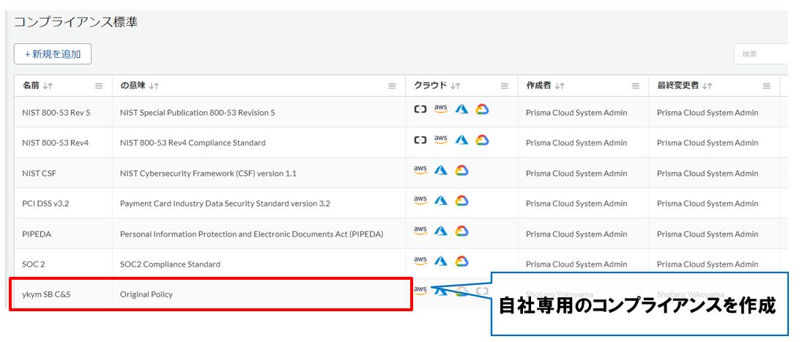Click the 新規を追加 button
This screenshot has width=805, height=342.
[x=52, y=54]
